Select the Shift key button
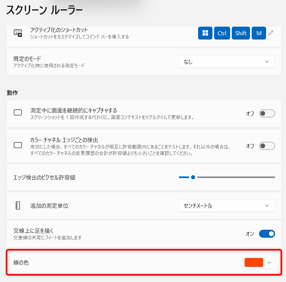This screenshot has width=286, height=282. [241, 33]
